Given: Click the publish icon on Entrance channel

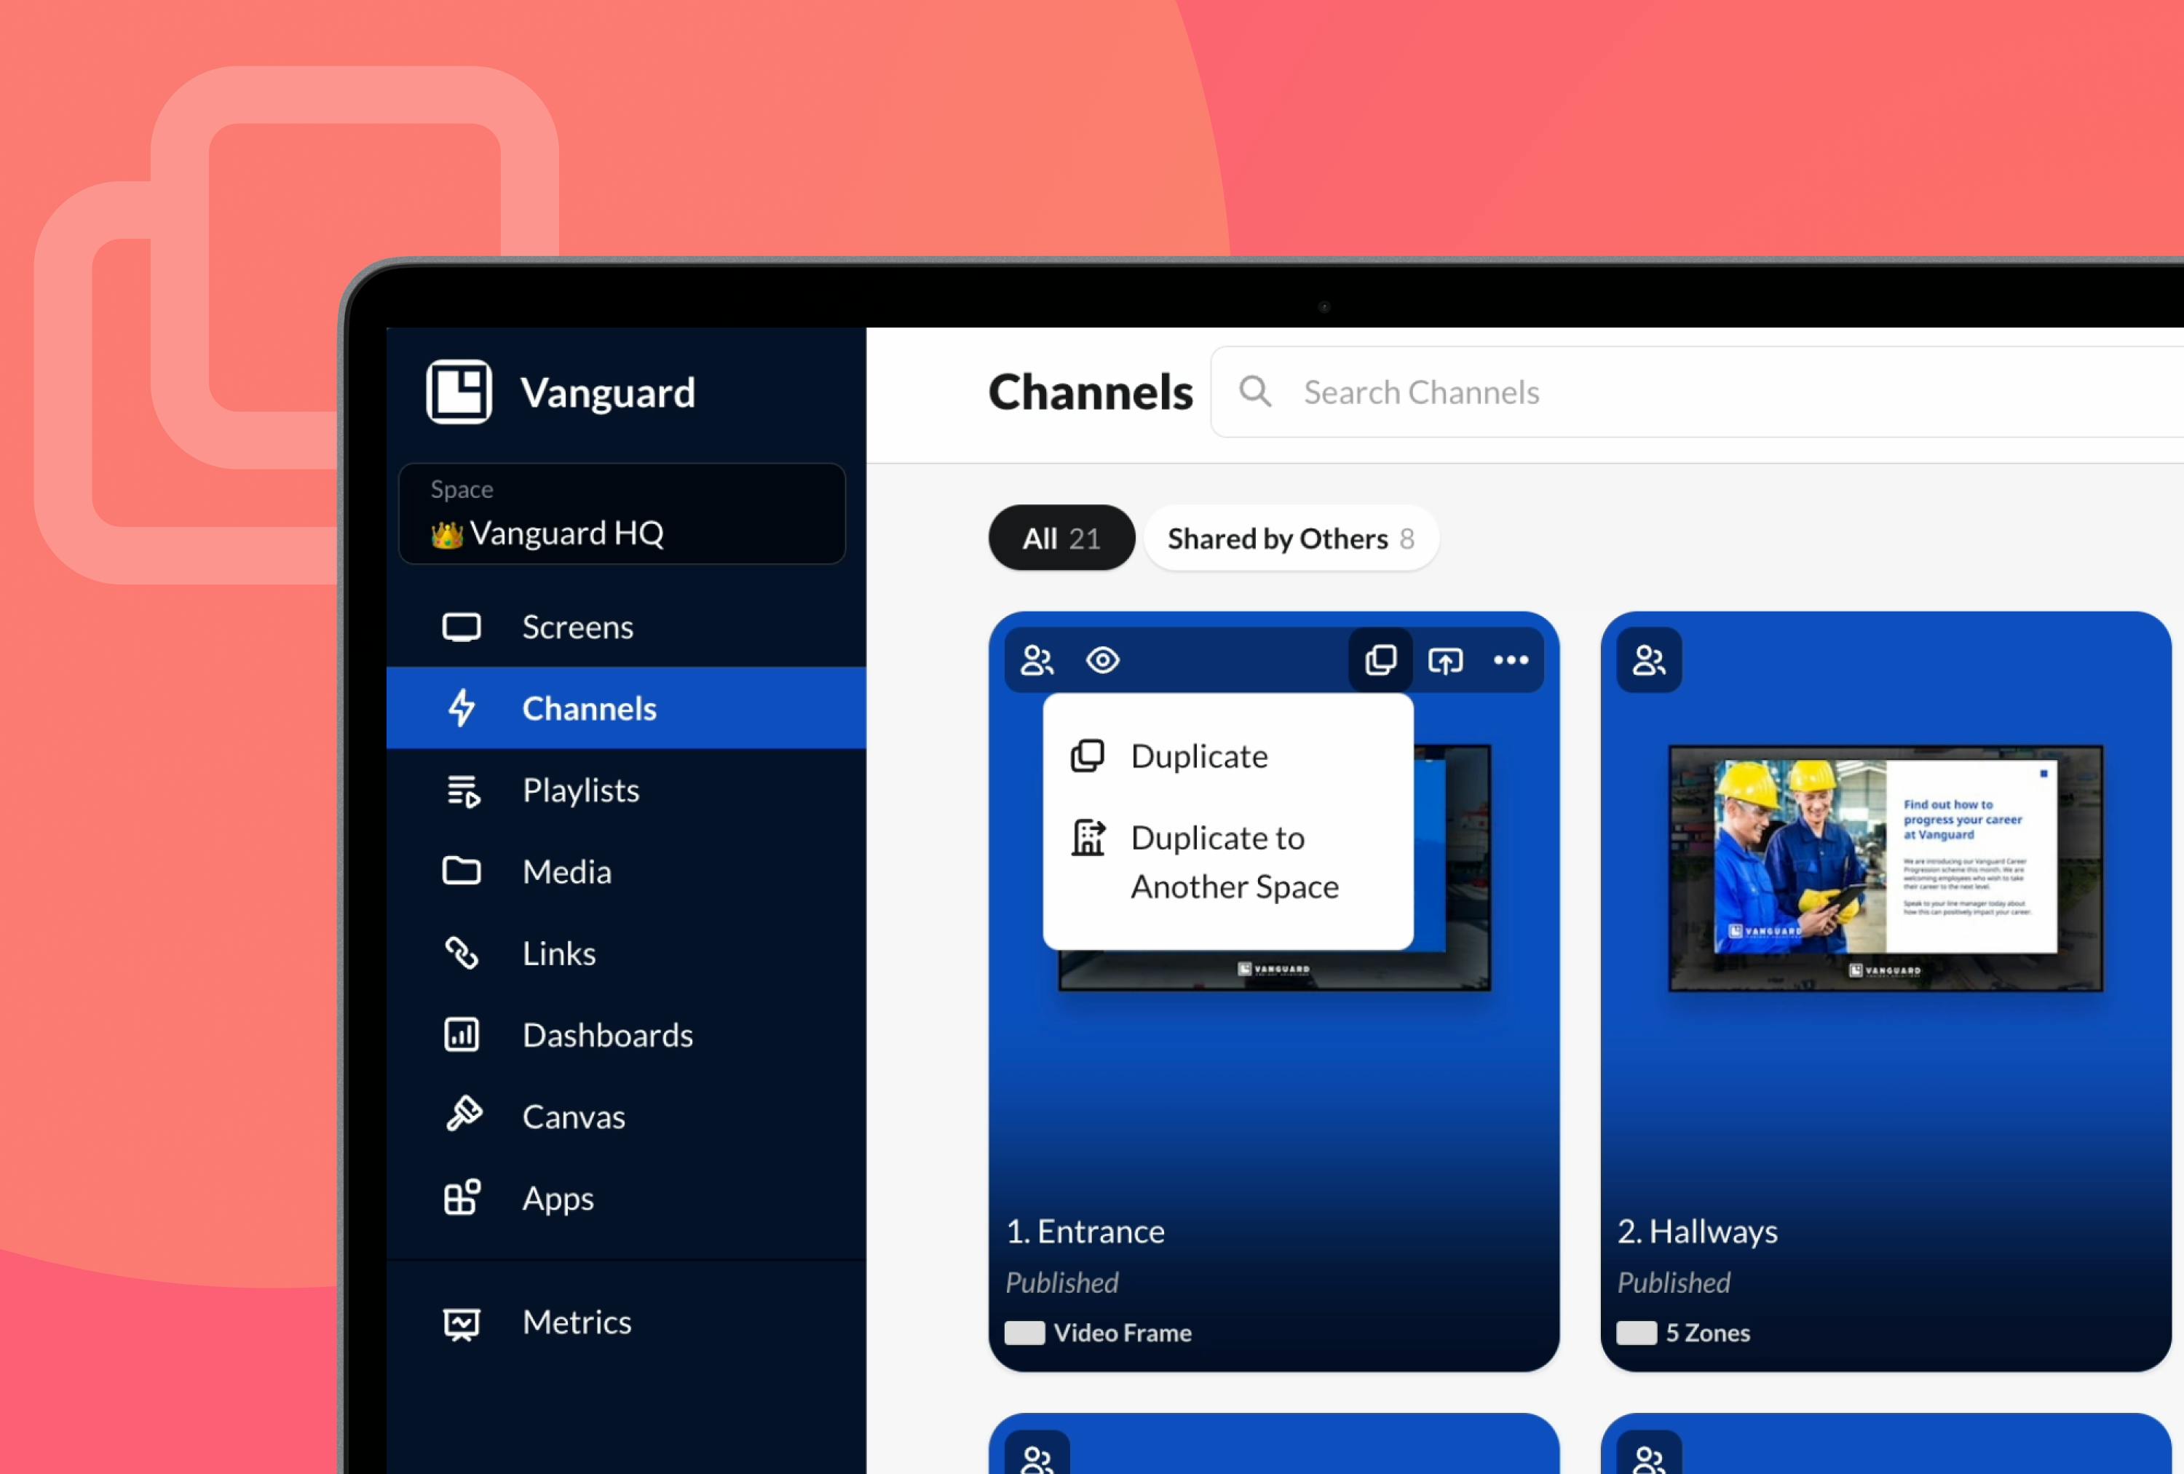Looking at the screenshot, I should tap(1445, 660).
